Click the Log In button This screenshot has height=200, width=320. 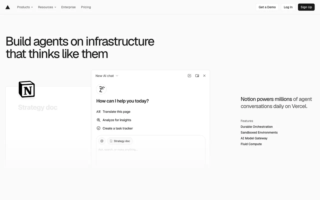click(288, 7)
